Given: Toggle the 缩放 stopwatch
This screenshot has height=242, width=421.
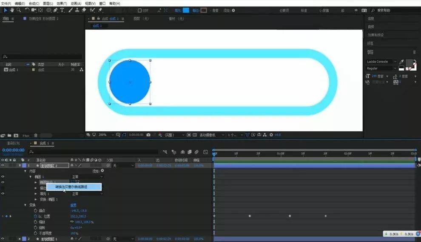Looking at the screenshot, I should (x=35, y=222).
